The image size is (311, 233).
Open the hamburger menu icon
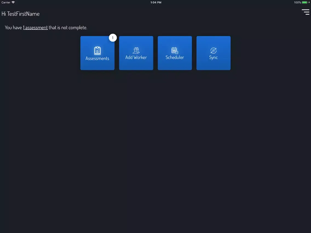306,12
